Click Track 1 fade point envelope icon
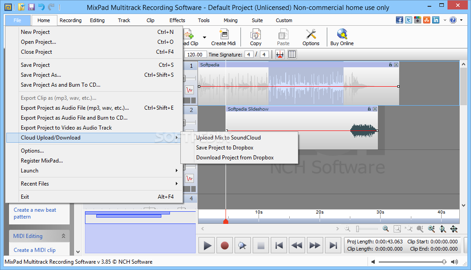 (x=189, y=90)
